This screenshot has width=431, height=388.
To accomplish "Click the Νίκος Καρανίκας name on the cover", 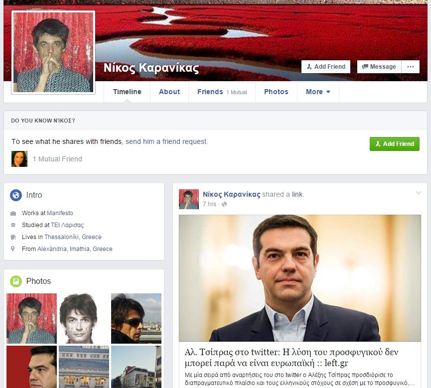I will tap(151, 68).
